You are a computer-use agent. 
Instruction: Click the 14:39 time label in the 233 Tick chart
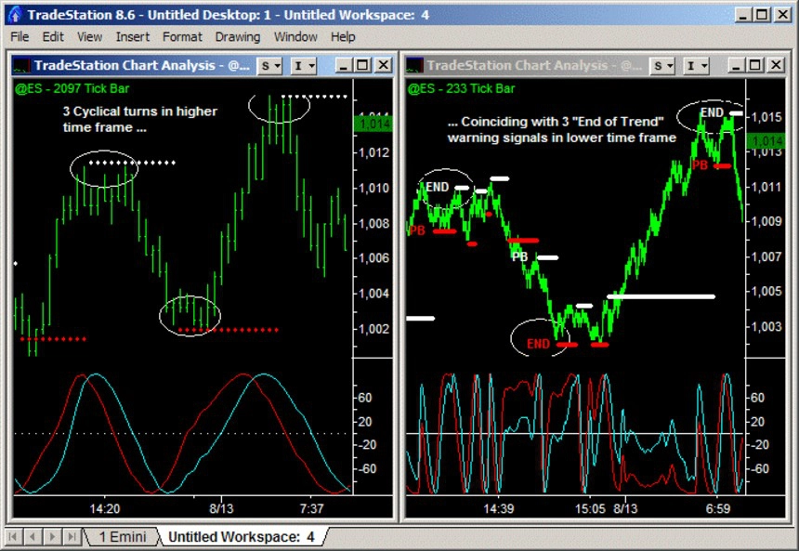point(498,508)
